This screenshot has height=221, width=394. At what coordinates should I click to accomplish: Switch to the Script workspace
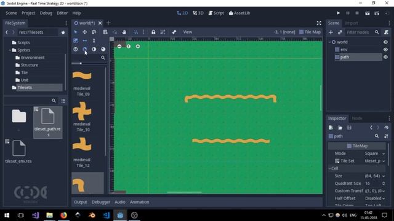(216, 13)
